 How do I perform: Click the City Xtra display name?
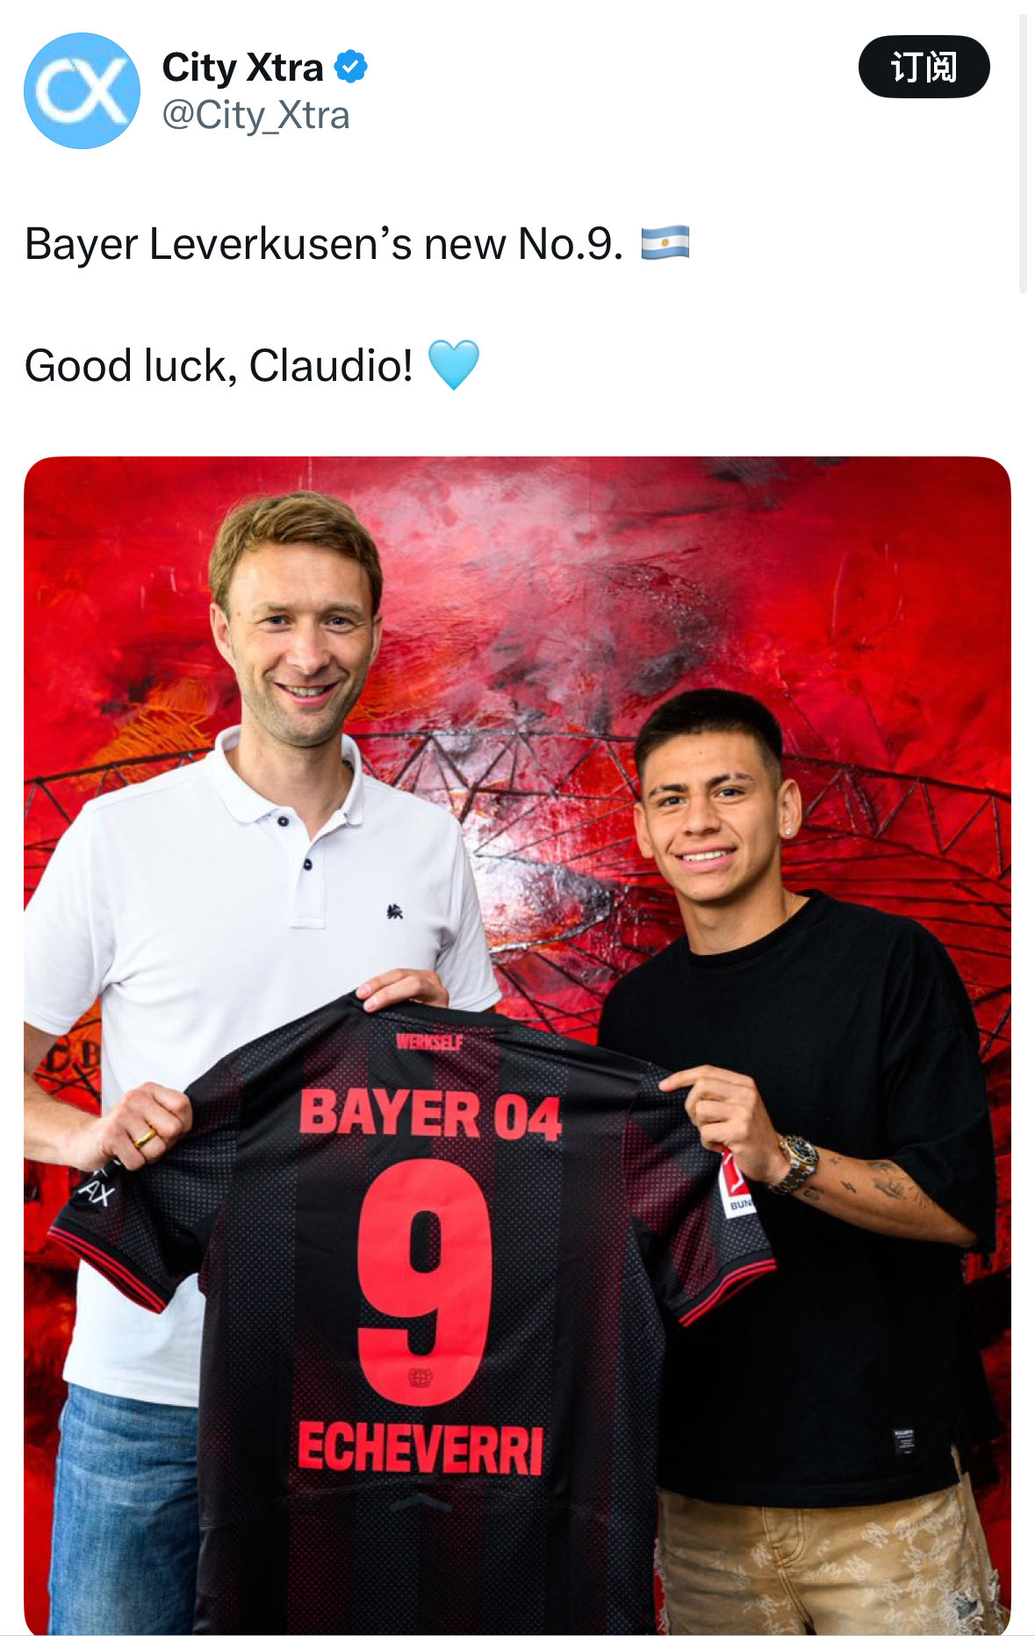pyautogui.click(x=242, y=68)
